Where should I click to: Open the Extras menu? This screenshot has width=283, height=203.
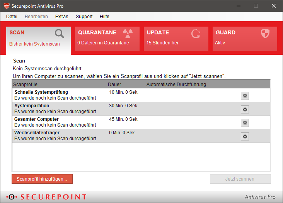pyautogui.click(x=61, y=17)
